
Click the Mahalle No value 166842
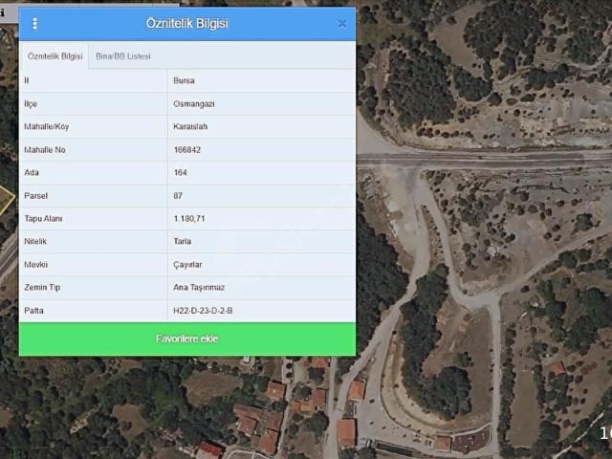pyautogui.click(x=187, y=150)
